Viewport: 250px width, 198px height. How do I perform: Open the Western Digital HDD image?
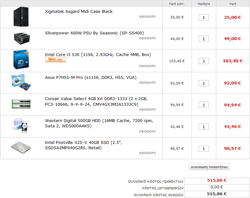(x=21, y=126)
